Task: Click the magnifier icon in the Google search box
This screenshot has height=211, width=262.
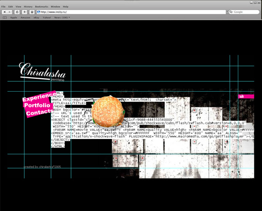Action: coord(231,12)
